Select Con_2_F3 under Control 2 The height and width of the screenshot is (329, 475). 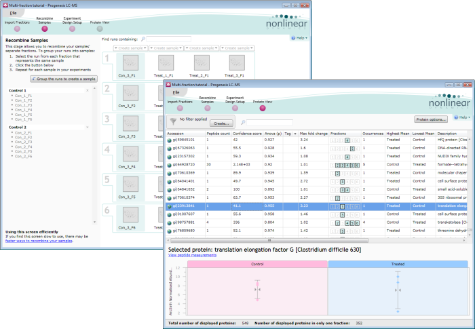(23, 142)
